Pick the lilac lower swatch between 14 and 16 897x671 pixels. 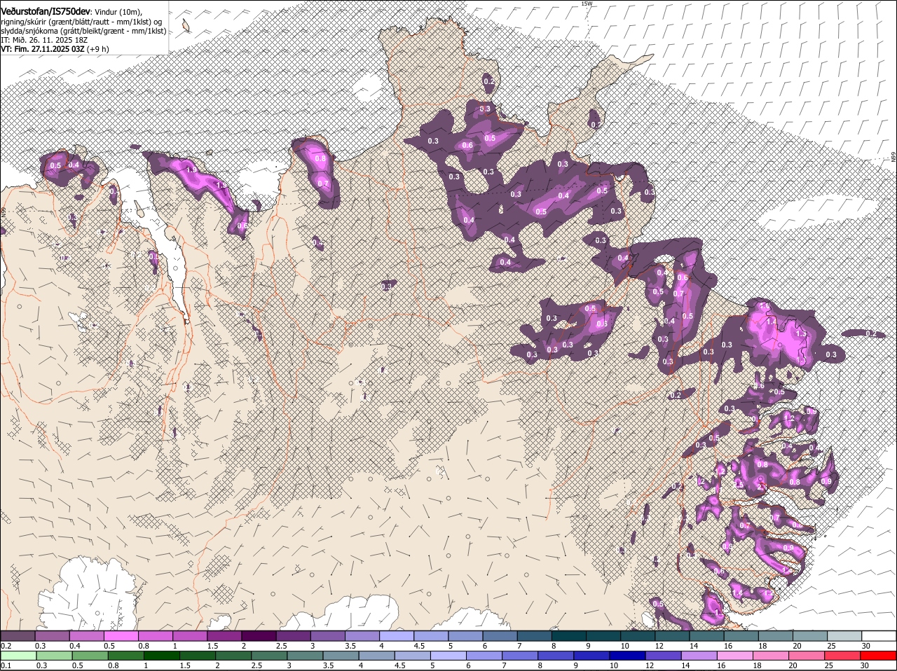699,656
